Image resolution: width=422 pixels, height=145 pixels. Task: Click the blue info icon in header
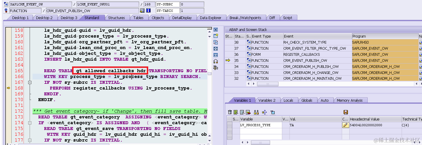coord(148,11)
